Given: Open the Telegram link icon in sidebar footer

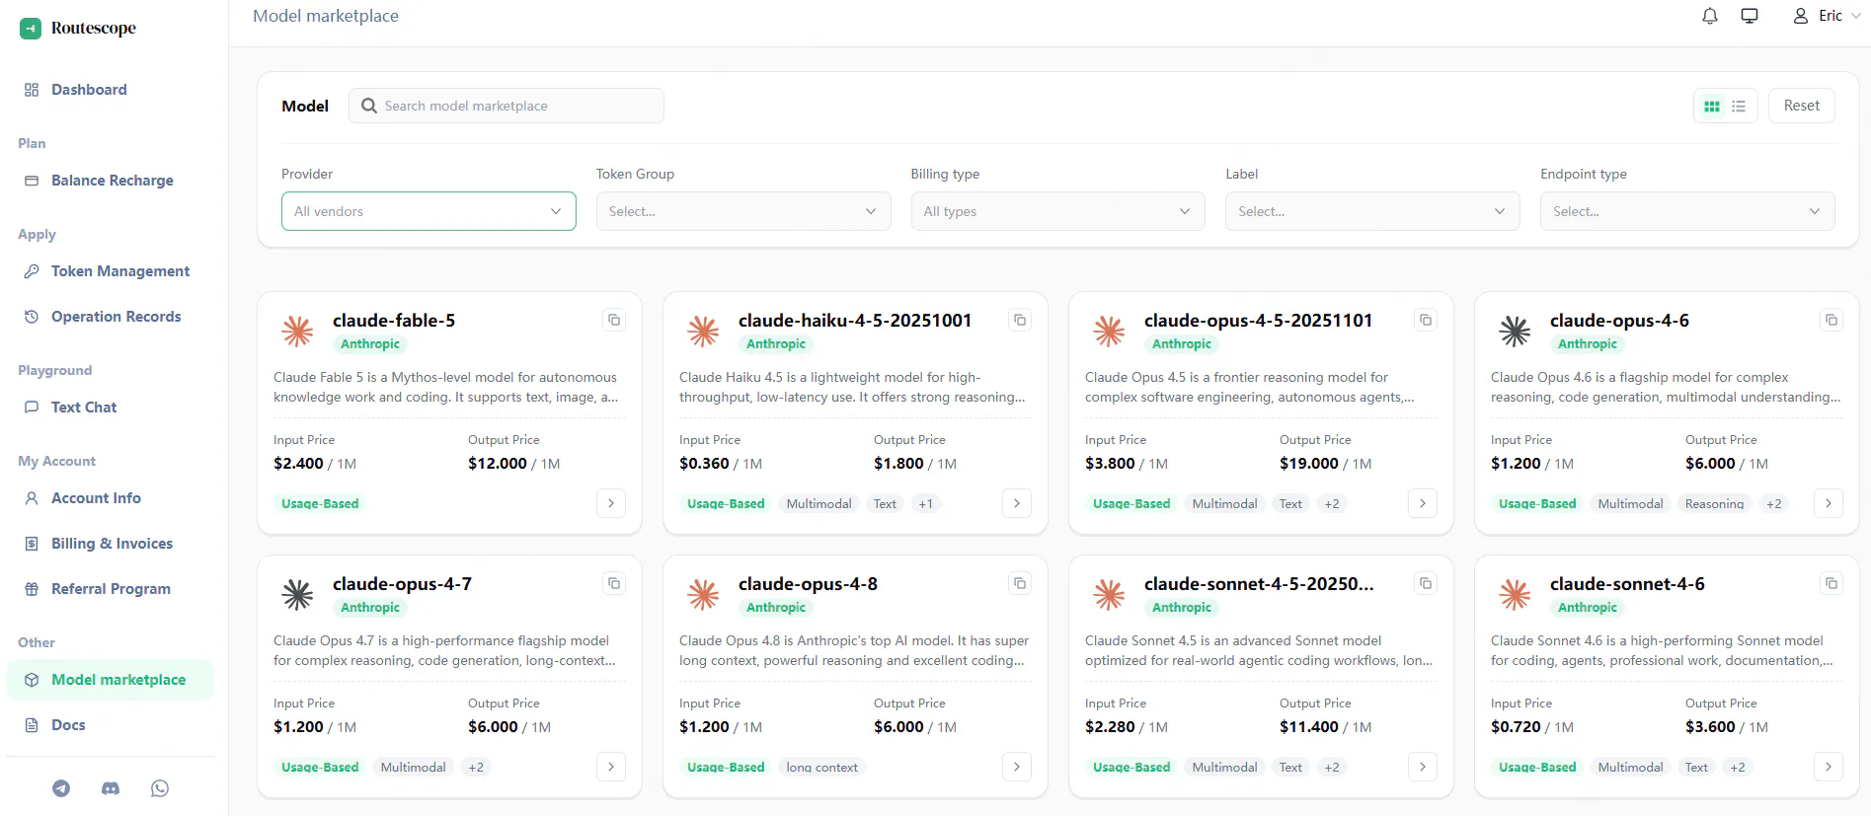Looking at the screenshot, I should click(61, 788).
